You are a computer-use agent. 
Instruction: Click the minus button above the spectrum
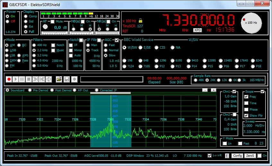pyautogui.click(x=205, y=90)
